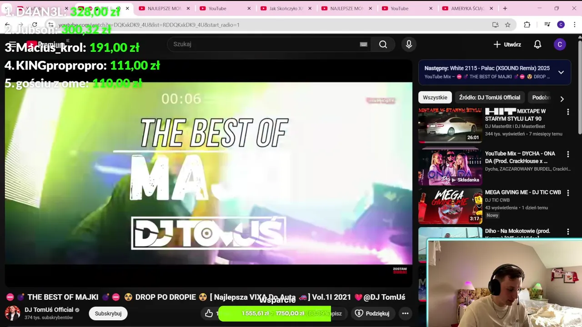Open YouTube Mix – DYCHA - ONA DA title
This screenshot has width=582, height=327.
click(520, 158)
